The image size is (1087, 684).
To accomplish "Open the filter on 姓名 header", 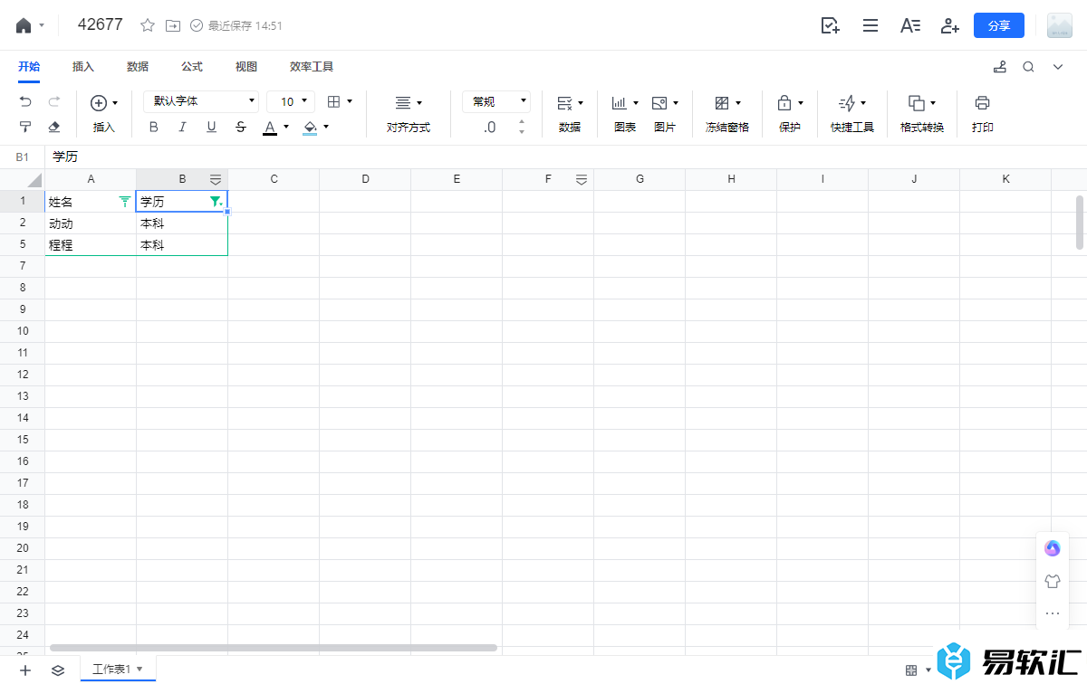I will [x=124, y=202].
